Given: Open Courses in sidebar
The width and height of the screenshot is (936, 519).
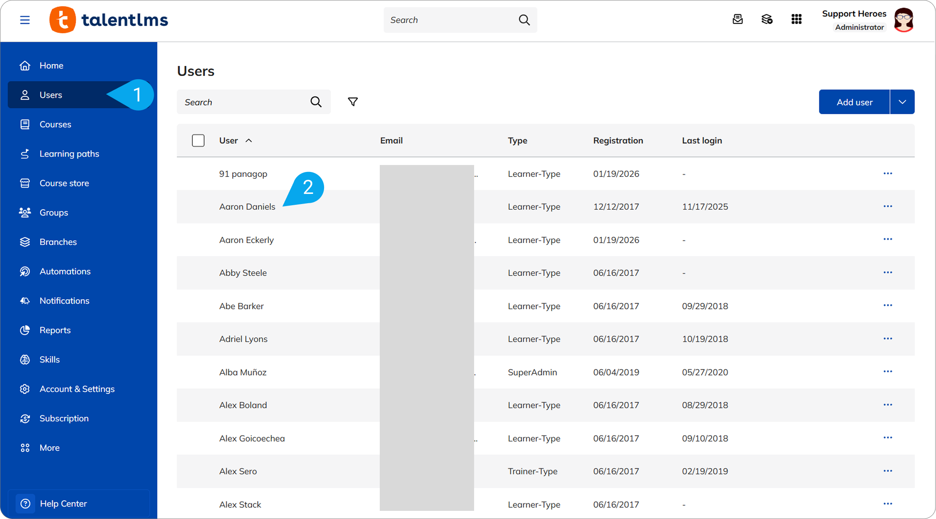Looking at the screenshot, I should pyautogui.click(x=79, y=124).
